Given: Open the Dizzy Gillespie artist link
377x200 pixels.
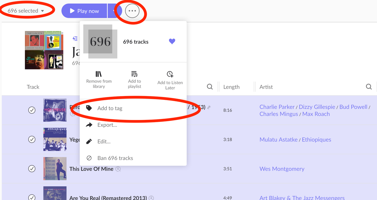Looking at the screenshot, I should tap(317, 107).
